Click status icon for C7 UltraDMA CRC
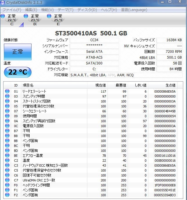 pyautogui.click(x=7, y=180)
